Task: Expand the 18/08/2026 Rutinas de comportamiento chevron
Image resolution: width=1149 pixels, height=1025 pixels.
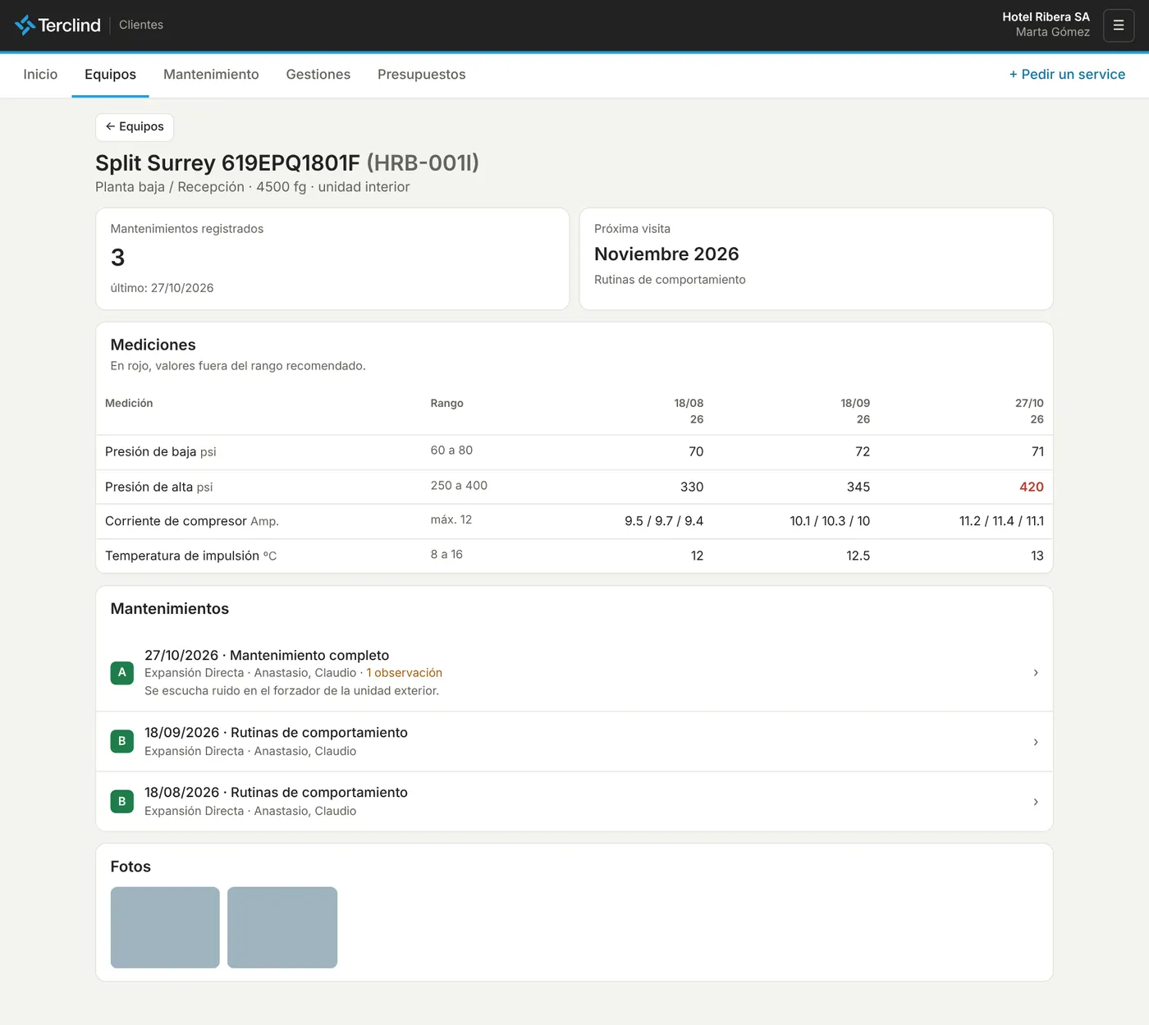Action: (x=1036, y=802)
